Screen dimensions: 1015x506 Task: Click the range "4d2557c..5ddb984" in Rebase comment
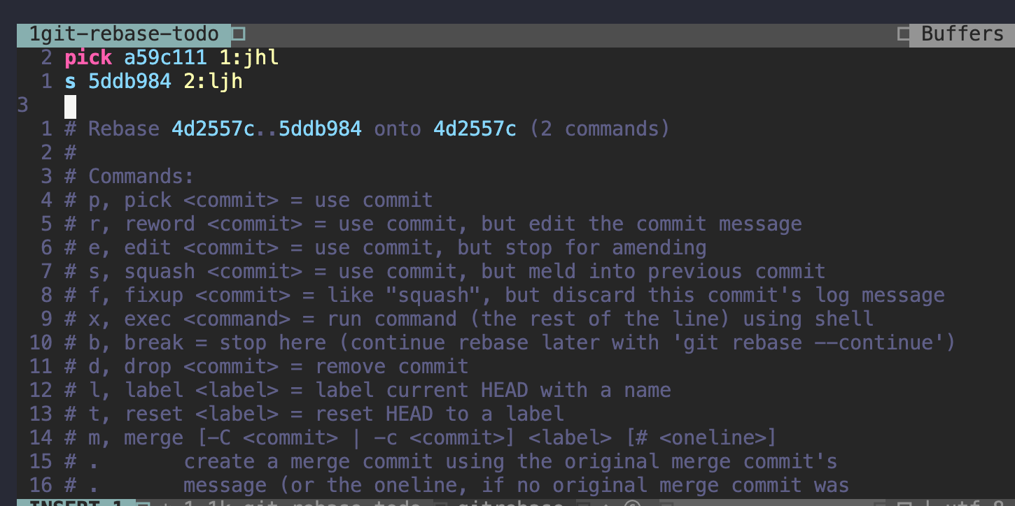[x=267, y=129]
